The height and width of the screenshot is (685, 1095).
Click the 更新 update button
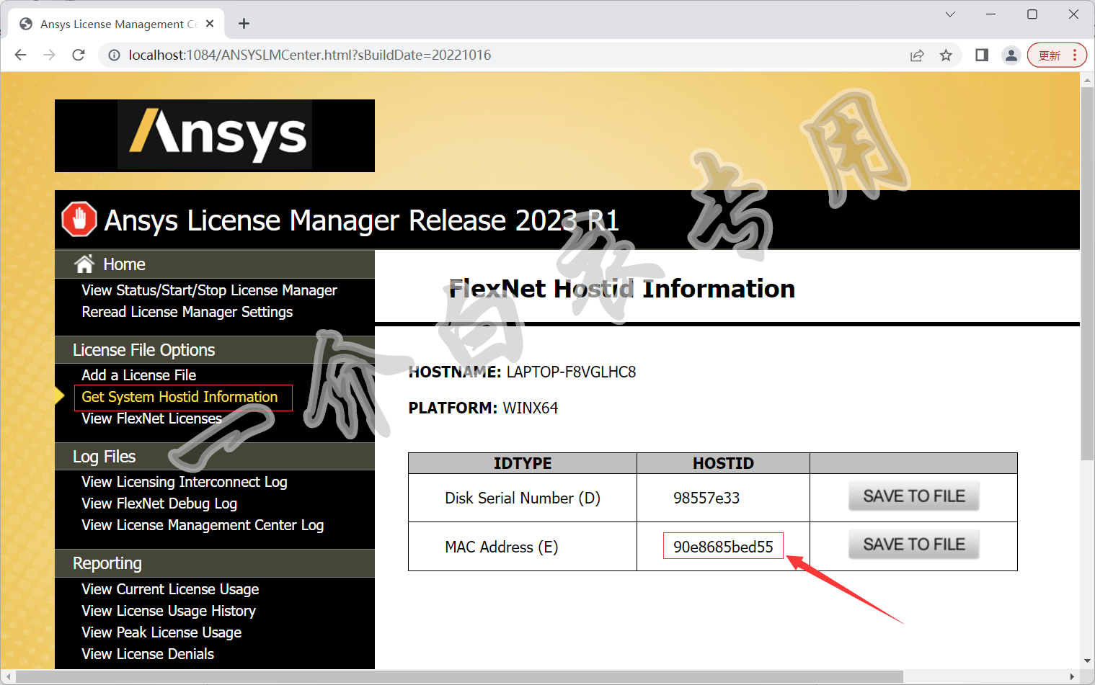[x=1057, y=55]
